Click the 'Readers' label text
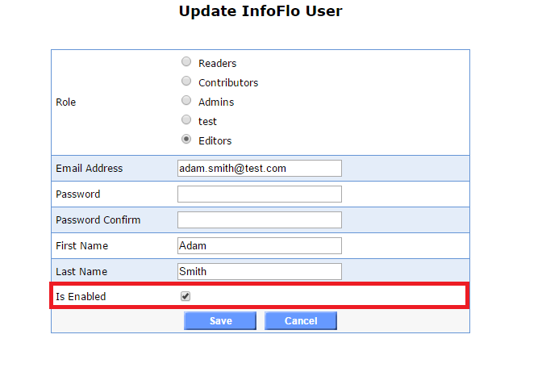This screenshot has width=542, height=372. pos(218,63)
